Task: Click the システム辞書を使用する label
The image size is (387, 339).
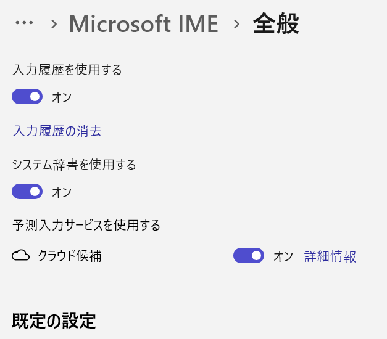Action: point(74,165)
